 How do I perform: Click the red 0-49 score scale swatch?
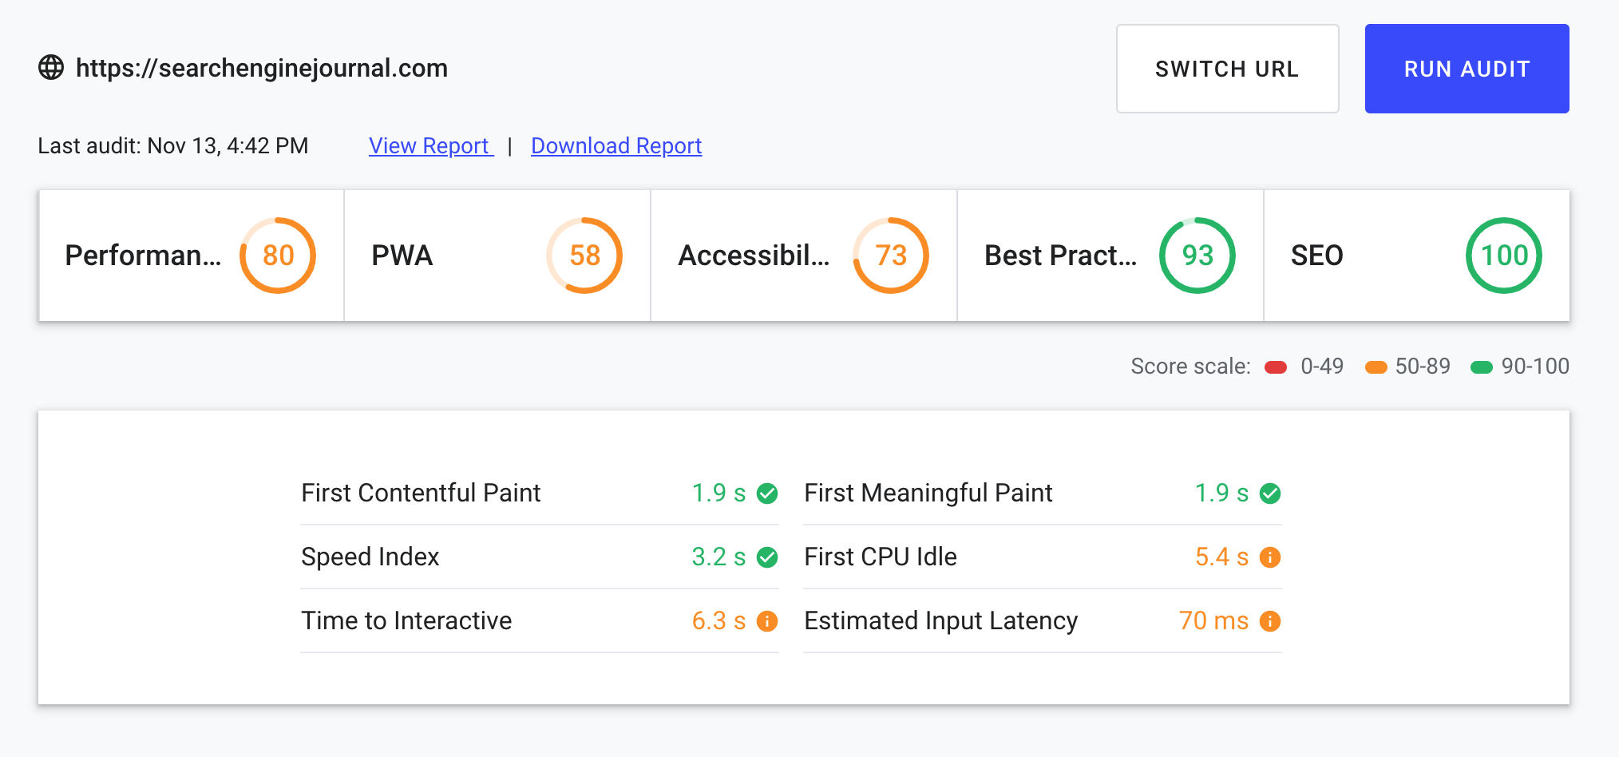click(1276, 367)
